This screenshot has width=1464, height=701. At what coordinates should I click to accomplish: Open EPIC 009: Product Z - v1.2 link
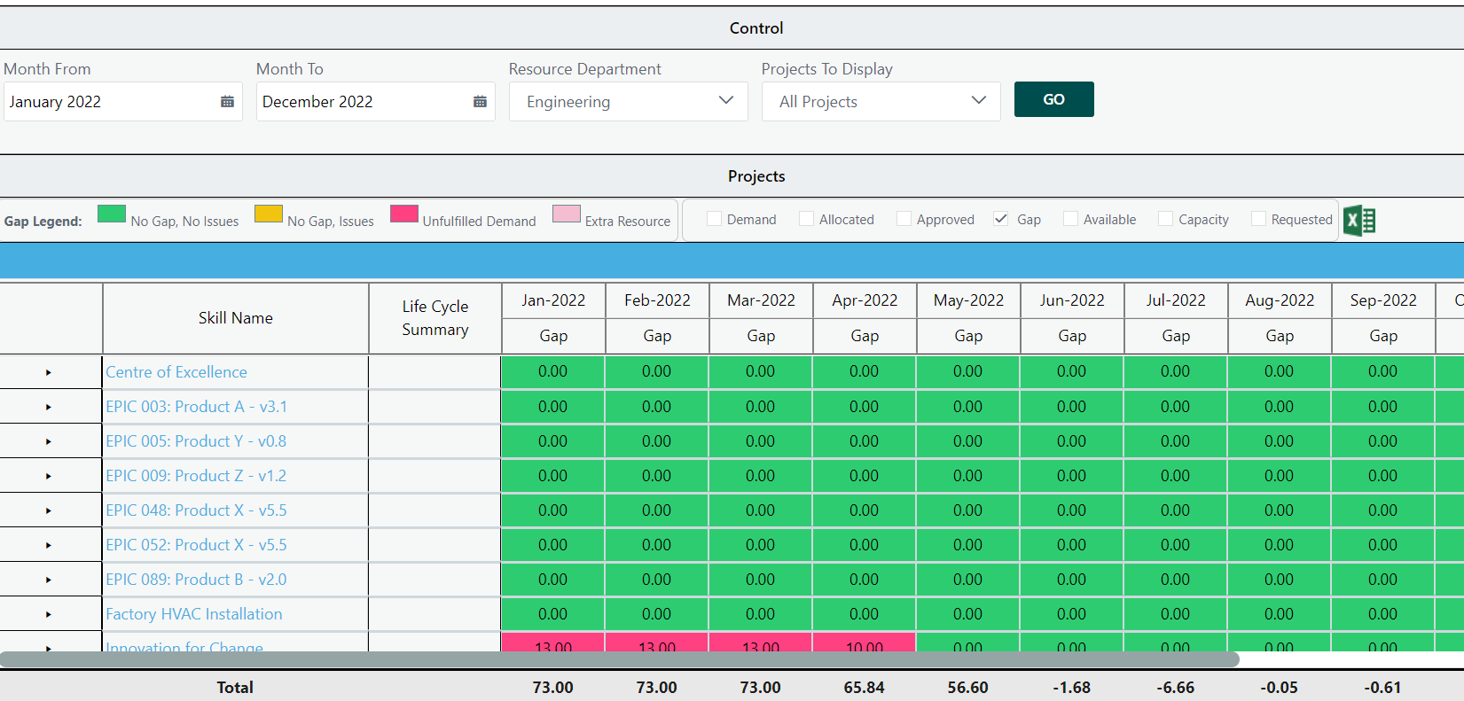pyautogui.click(x=196, y=476)
